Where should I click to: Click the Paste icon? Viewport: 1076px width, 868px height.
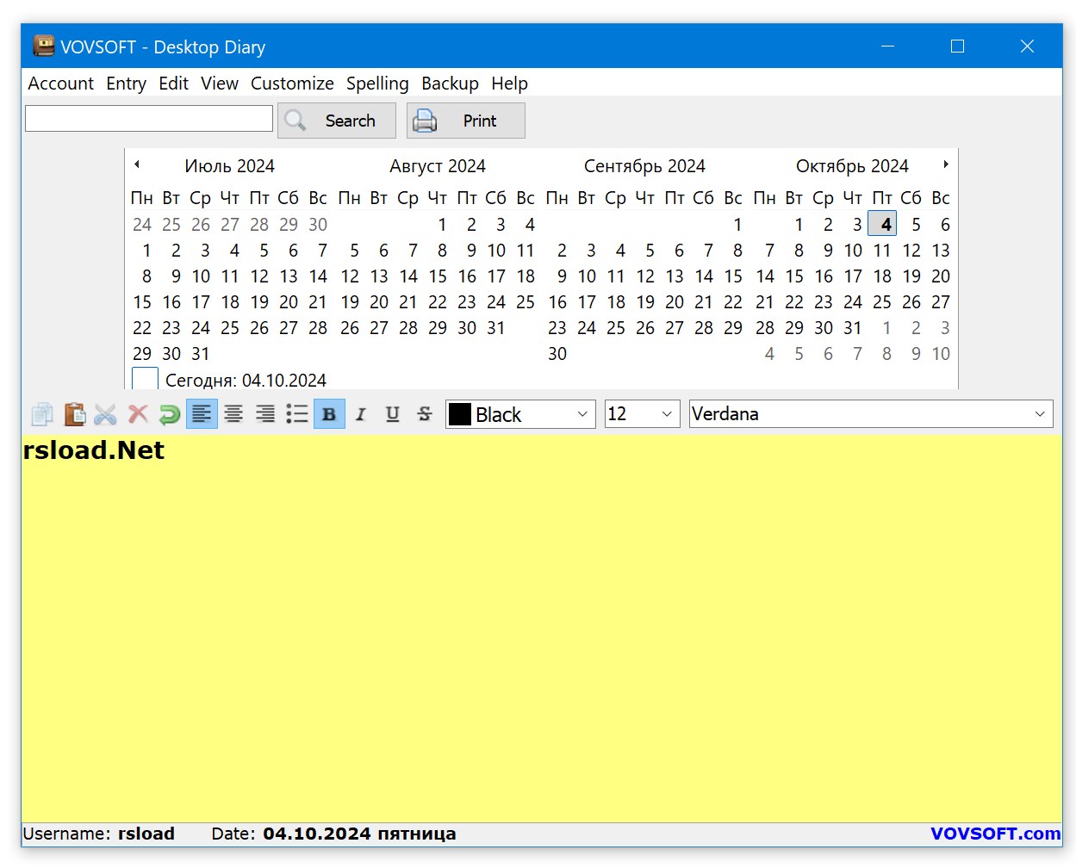pos(74,413)
